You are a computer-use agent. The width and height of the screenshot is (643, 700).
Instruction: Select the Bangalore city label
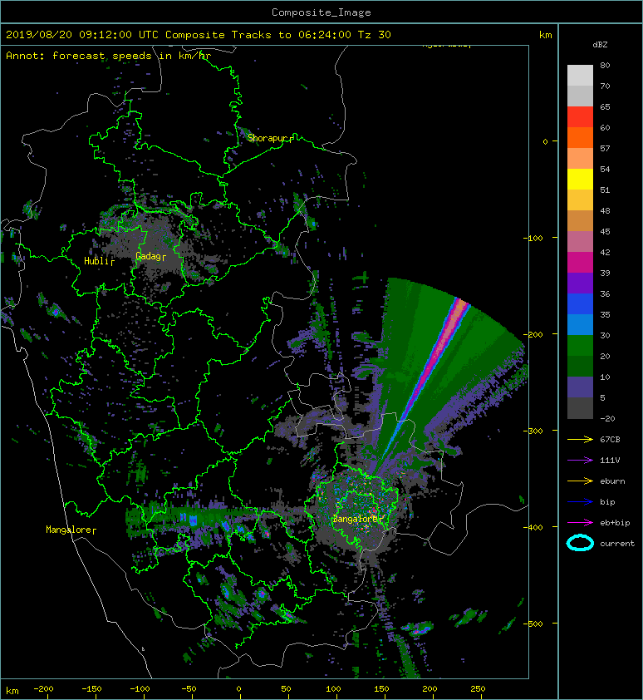357,520
